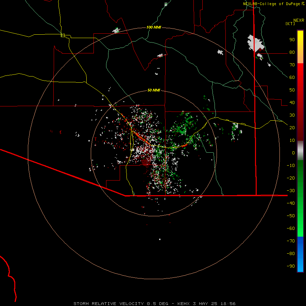Image resolution: width=306 pixels, height=306 pixels.
Task: Pick the gray zero-velocity band of color bar
Action: pos(300,150)
